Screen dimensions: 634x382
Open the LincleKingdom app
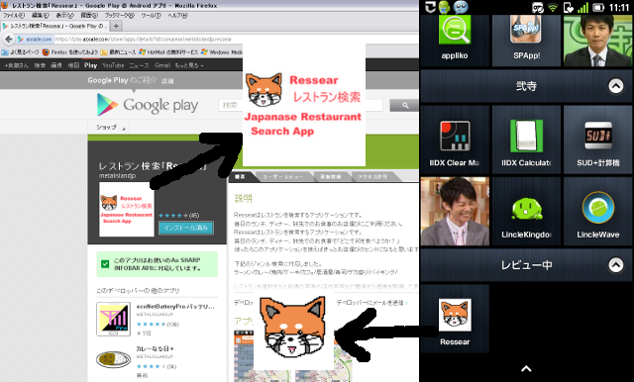526,211
